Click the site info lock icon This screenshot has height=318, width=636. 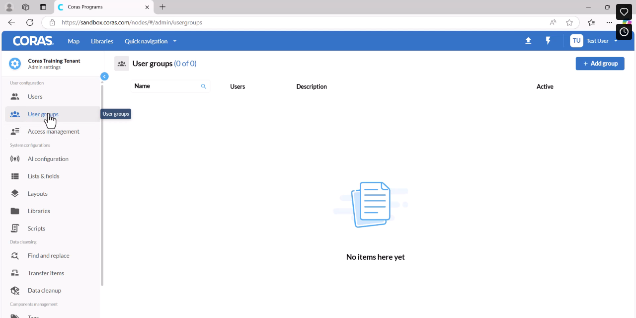tap(52, 22)
